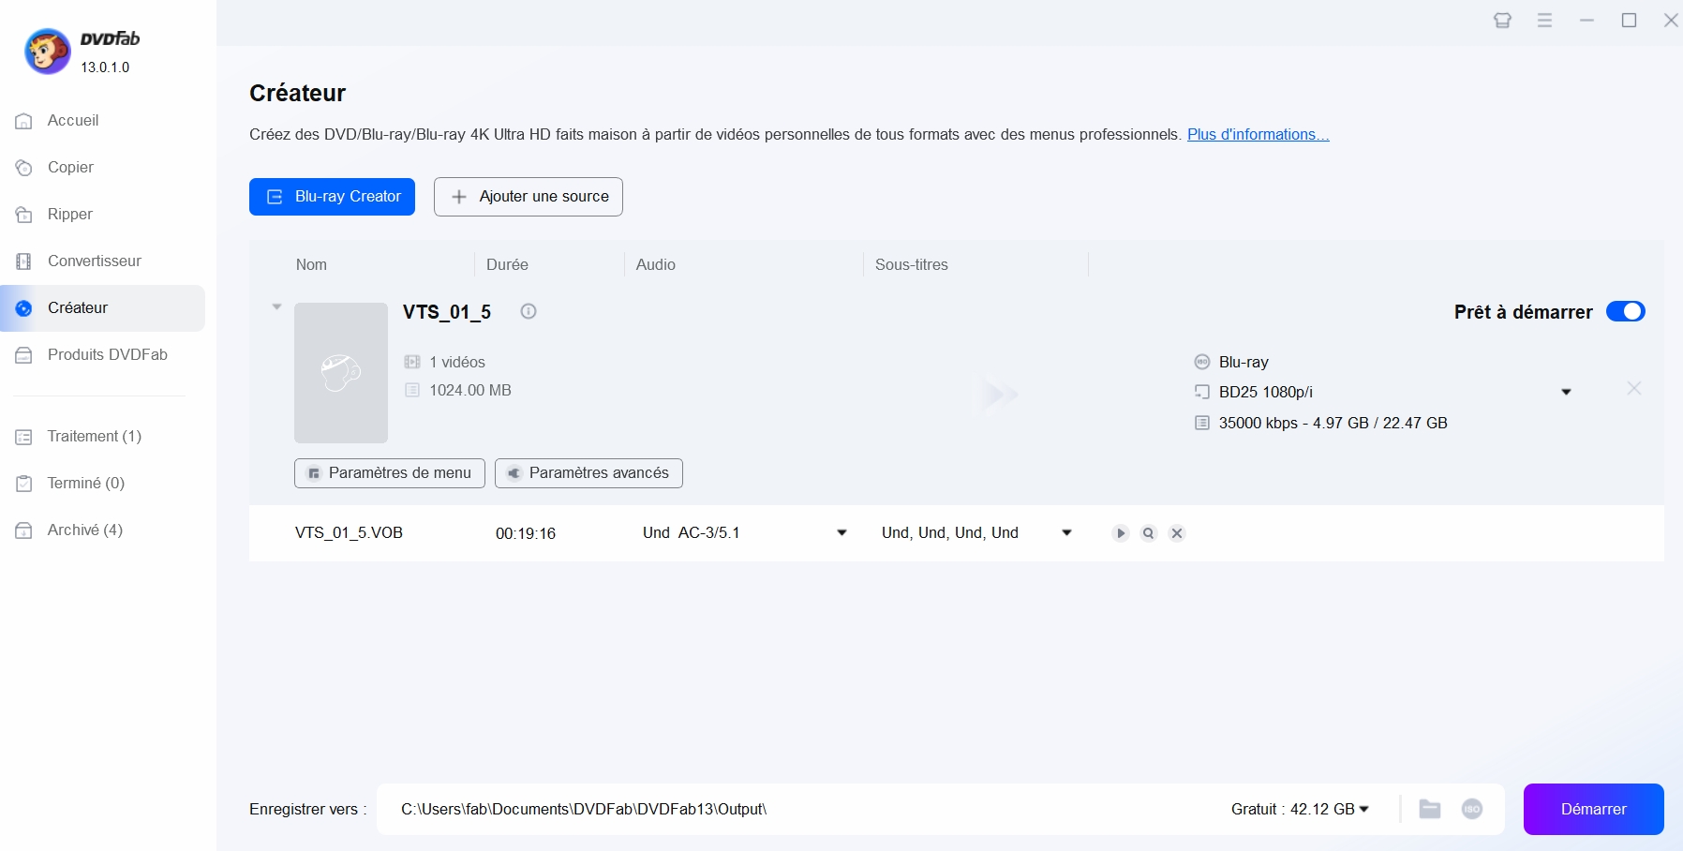
Task: Click the Démarrer button
Action: pyautogui.click(x=1594, y=810)
